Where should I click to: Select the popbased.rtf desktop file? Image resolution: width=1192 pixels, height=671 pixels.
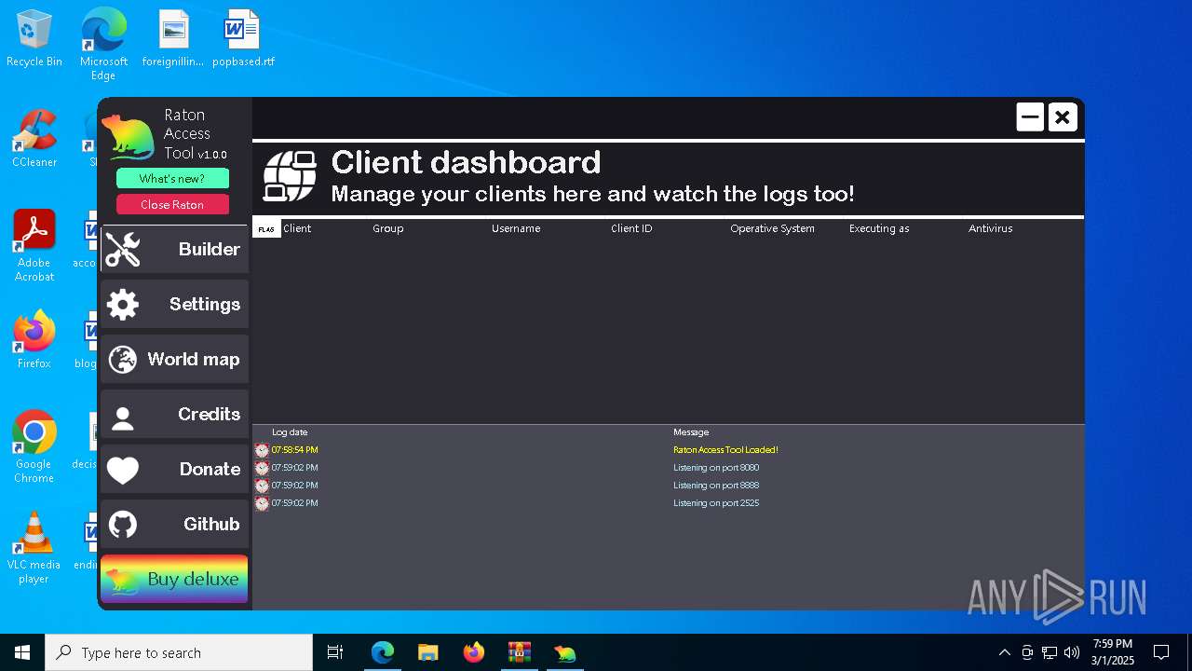coord(243,39)
